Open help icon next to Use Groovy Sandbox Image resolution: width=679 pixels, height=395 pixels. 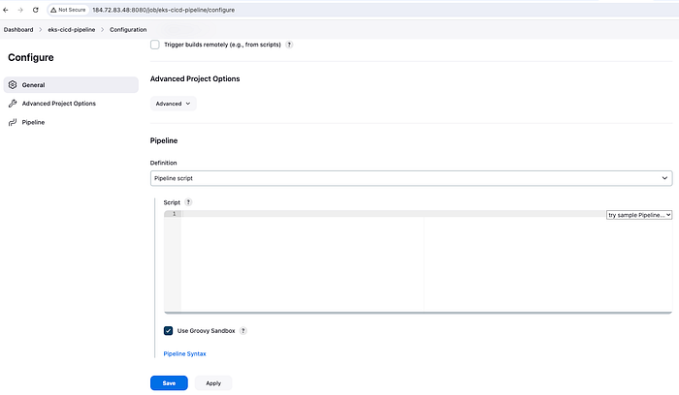pyautogui.click(x=242, y=330)
